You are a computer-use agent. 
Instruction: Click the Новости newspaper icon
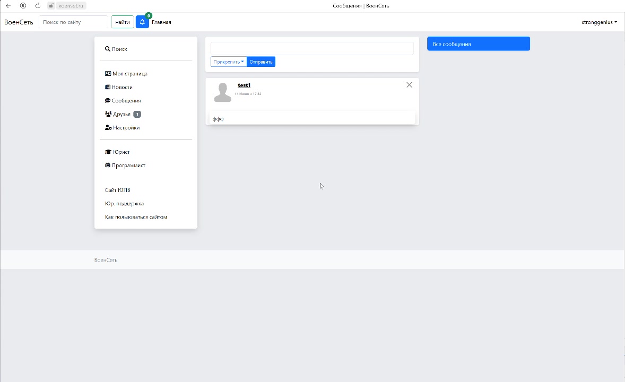[108, 87]
